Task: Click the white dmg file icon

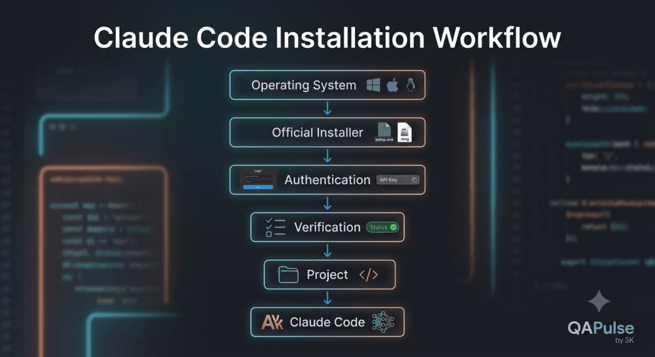Action: (404, 132)
